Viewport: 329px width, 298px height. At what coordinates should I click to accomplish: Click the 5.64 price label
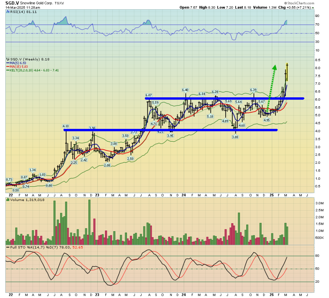click(239, 102)
